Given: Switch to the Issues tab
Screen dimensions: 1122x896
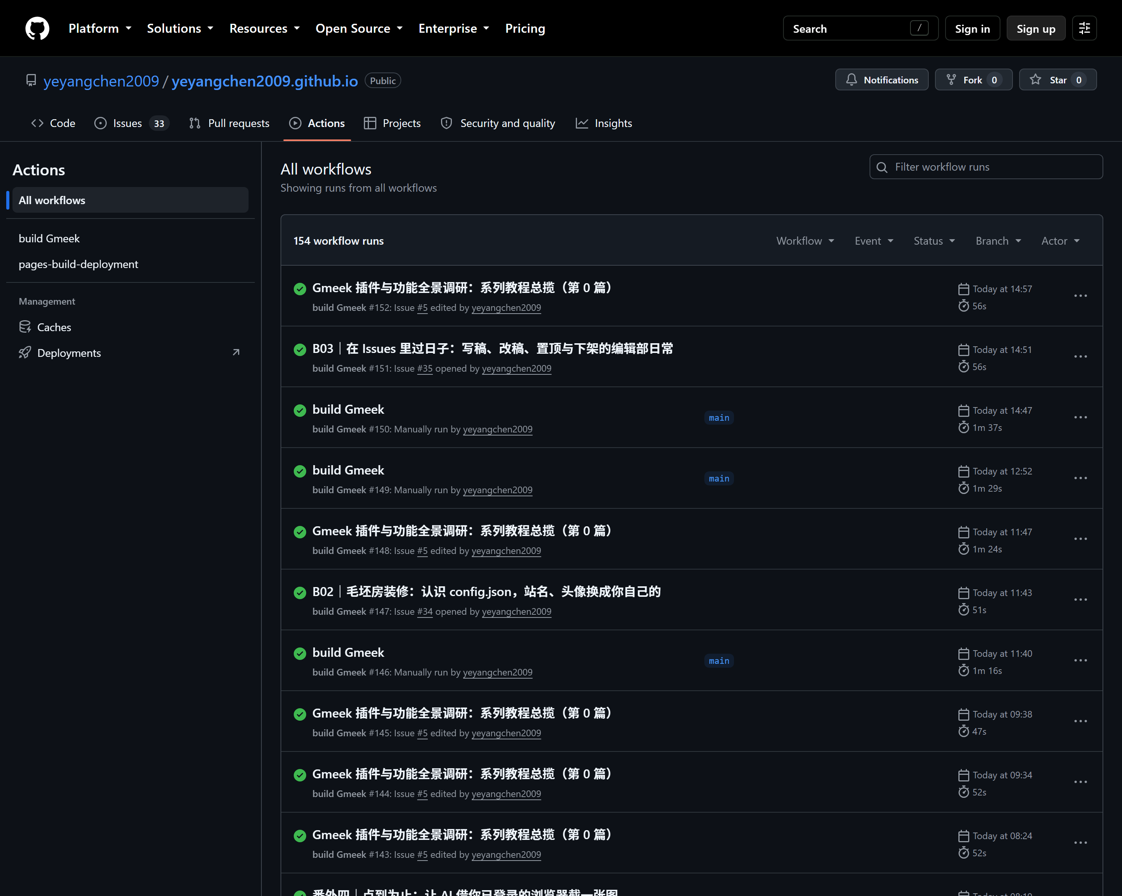Looking at the screenshot, I should tap(132, 123).
